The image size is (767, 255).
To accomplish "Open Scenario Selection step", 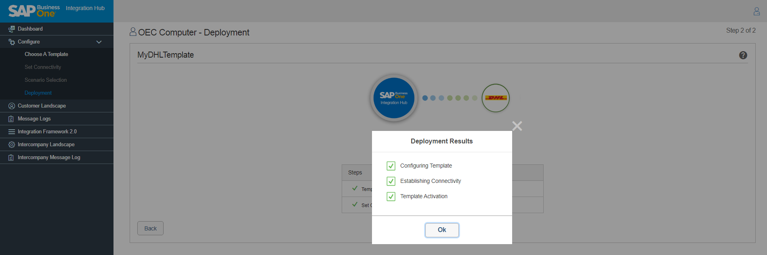I will click(x=46, y=80).
